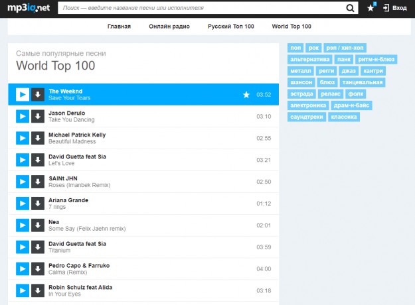415x305 pixels.
Task: Play Beautiful Madness by Michael Patrick Kelly
Action: 22,138
